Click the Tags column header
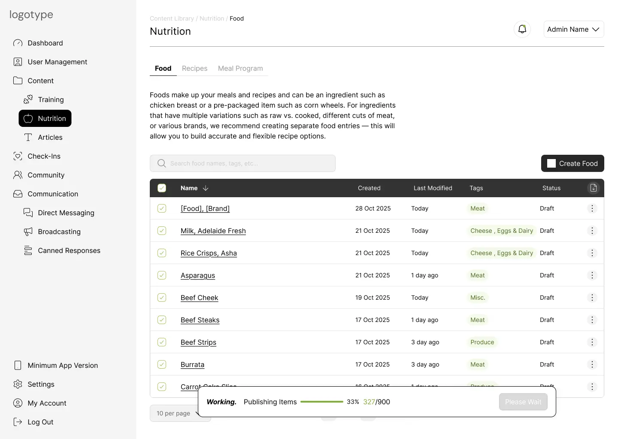 (476, 188)
